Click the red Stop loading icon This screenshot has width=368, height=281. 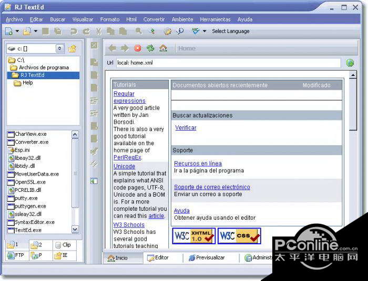[x=138, y=48]
